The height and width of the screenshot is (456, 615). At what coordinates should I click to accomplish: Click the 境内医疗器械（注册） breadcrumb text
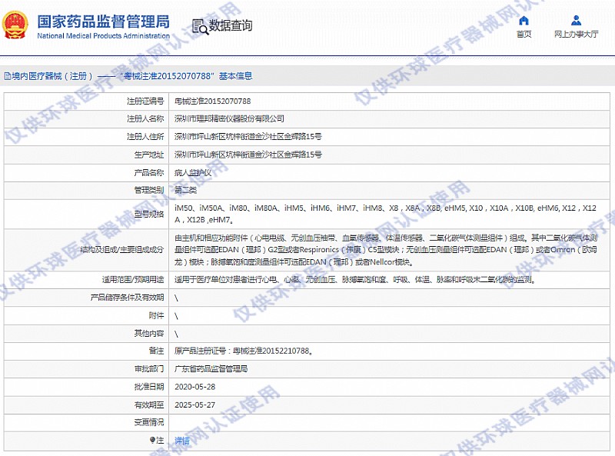pos(52,75)
